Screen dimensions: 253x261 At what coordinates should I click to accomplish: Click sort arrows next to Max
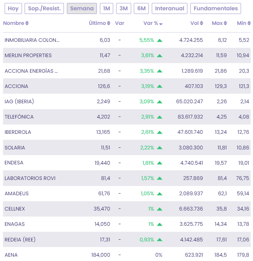[225, 23]
